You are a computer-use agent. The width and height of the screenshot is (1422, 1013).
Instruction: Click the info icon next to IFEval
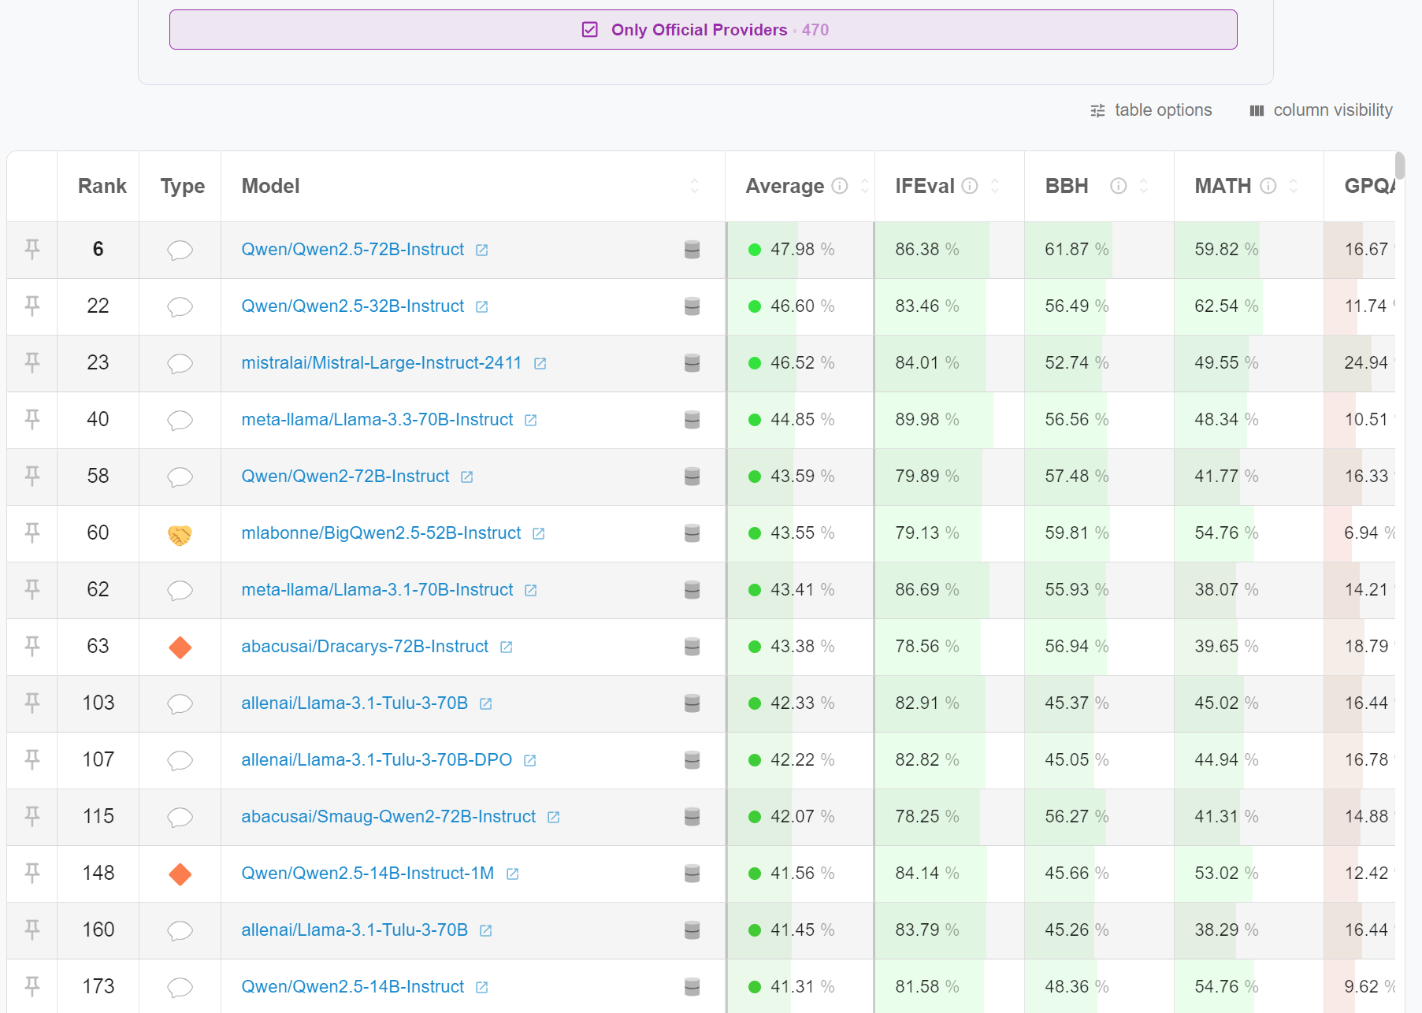[970, 186]
